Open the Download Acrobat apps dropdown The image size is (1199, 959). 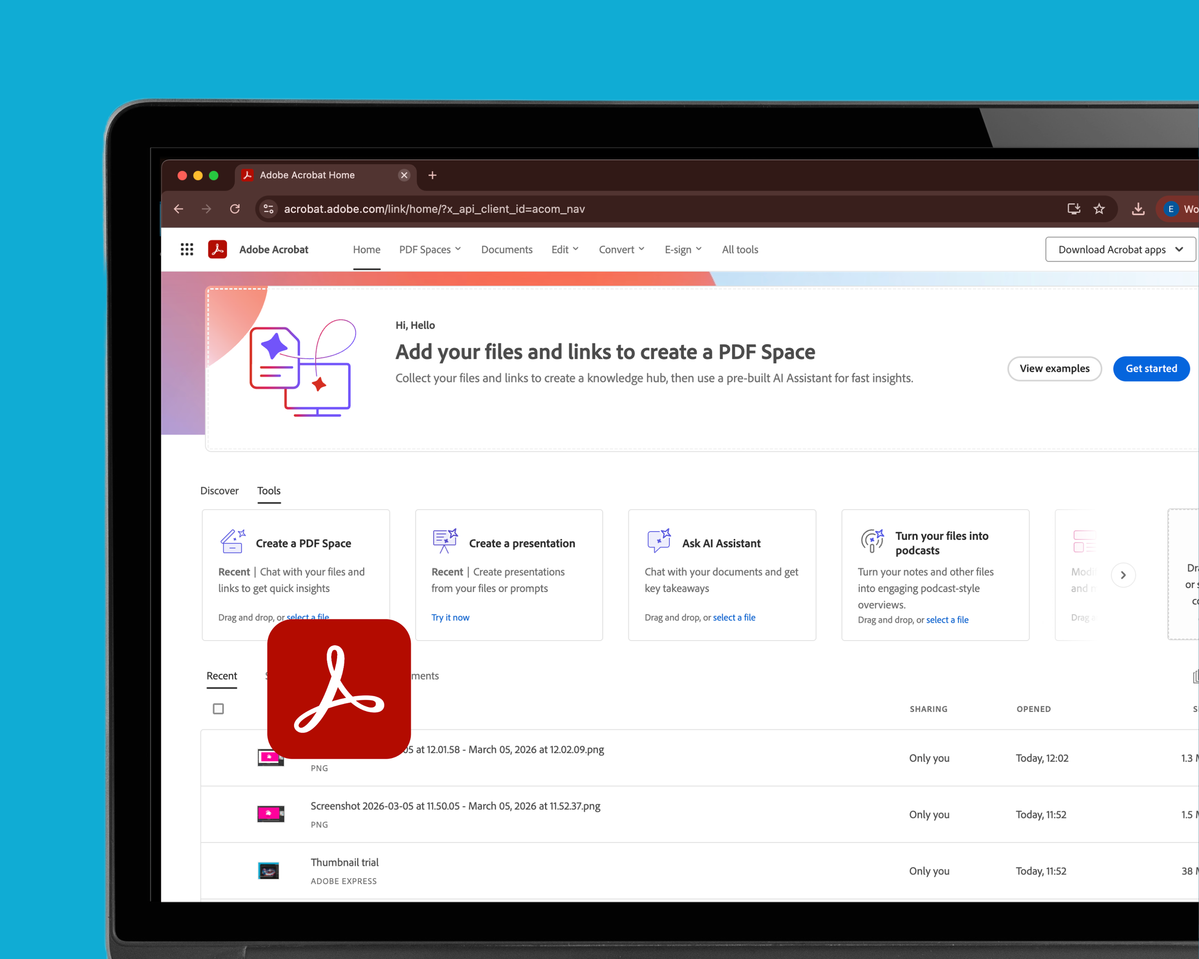tap(1119, 250)
